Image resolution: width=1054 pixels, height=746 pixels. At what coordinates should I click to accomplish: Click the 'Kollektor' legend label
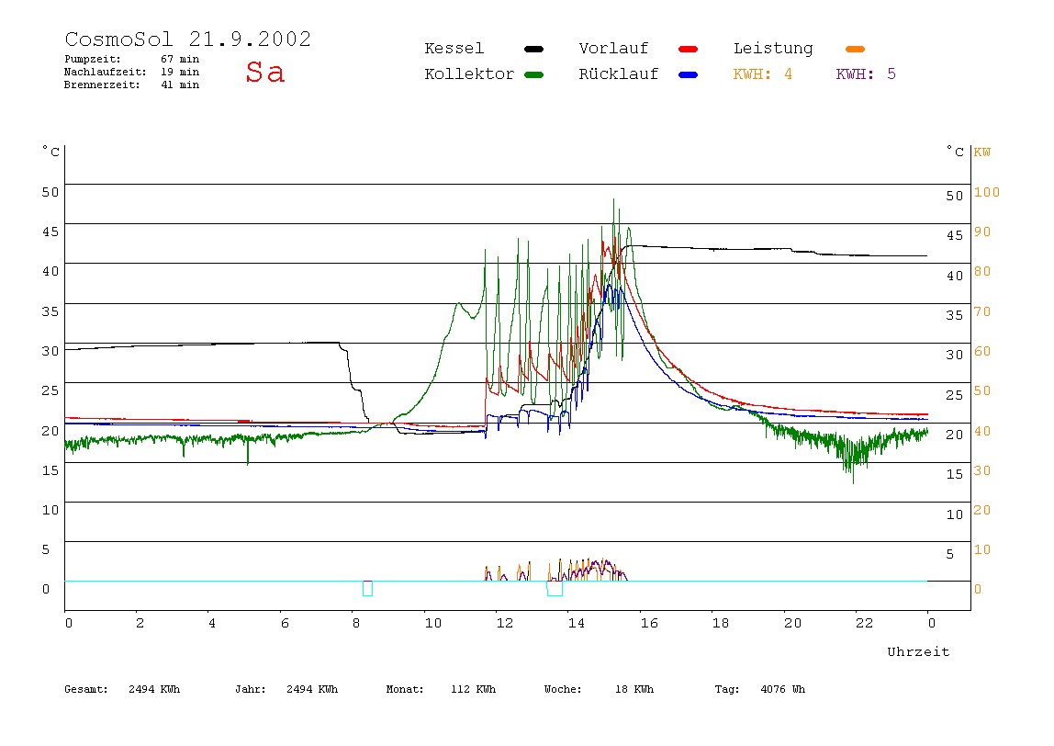click(x=469, y=74)
